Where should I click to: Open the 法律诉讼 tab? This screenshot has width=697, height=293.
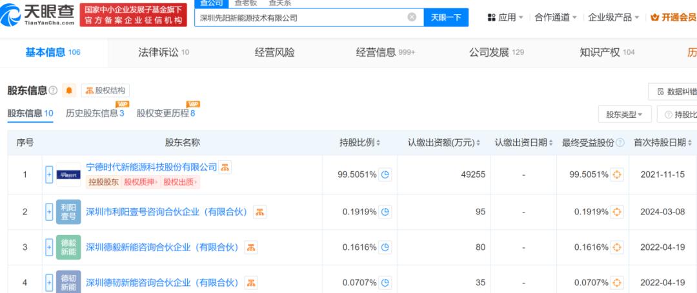coord(163,52)
